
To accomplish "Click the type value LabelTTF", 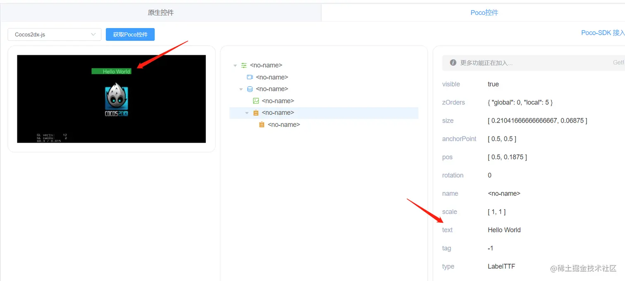I will pyautogui.click(x=501, y=267).
